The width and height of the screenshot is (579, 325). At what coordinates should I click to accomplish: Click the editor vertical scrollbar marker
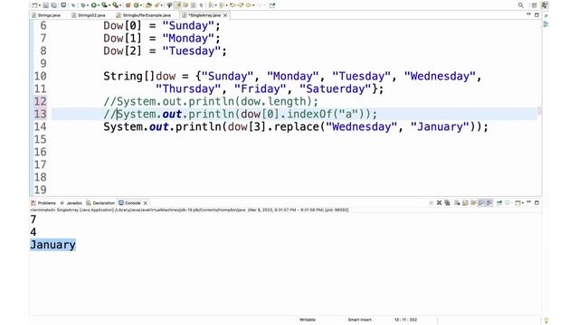tap(539, 110)
